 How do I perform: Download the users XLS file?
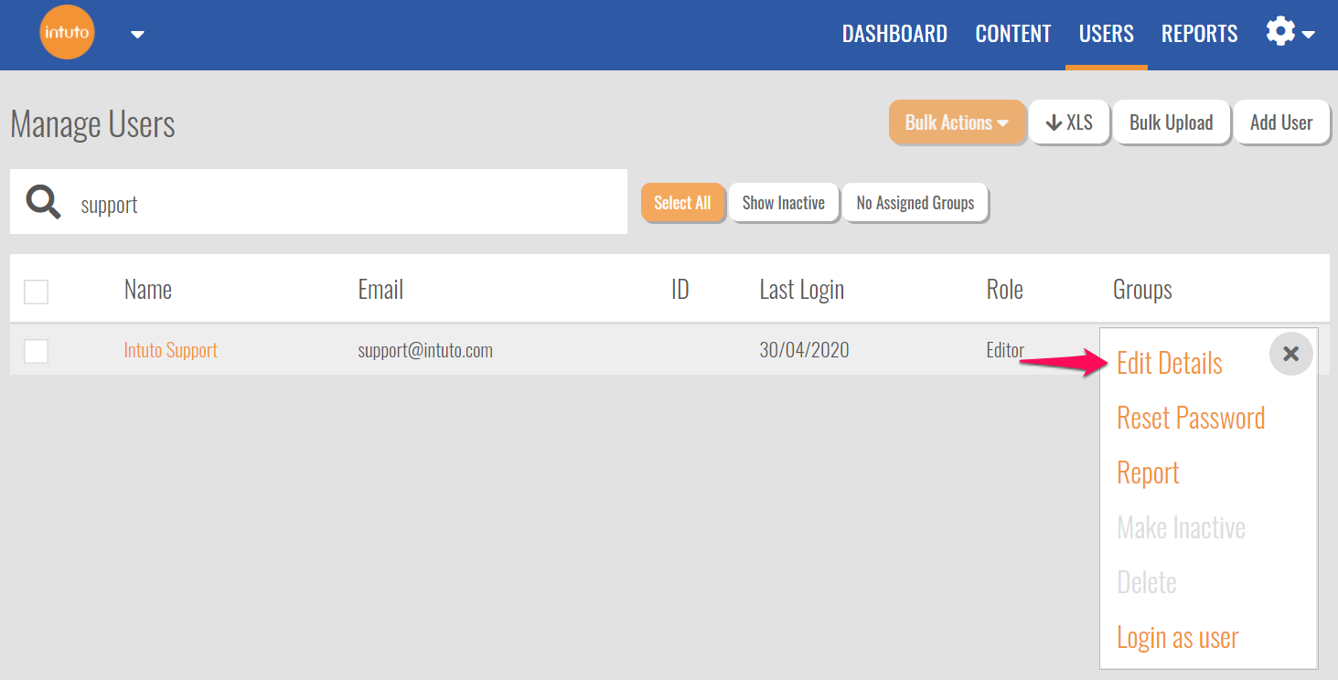[x=1069, y=122]
